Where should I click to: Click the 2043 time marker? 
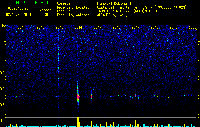coord(59,27)
